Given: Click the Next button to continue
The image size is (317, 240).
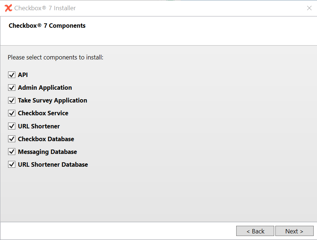Looking at the screenshot, I should click(294, 231).
